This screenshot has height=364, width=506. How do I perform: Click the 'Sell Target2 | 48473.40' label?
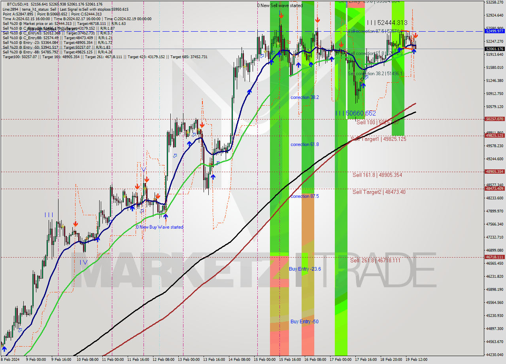point(379,192)
